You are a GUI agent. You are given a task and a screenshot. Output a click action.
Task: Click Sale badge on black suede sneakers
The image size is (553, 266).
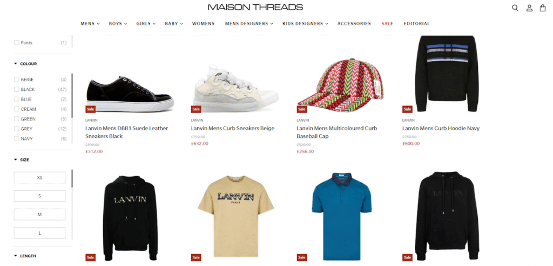[x=90, y=109]
